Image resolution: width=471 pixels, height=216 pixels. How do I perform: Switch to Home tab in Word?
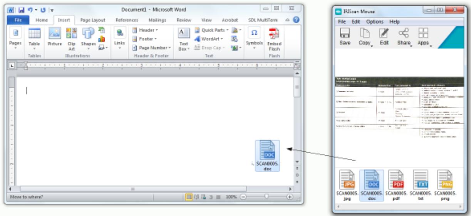point(41,20)
